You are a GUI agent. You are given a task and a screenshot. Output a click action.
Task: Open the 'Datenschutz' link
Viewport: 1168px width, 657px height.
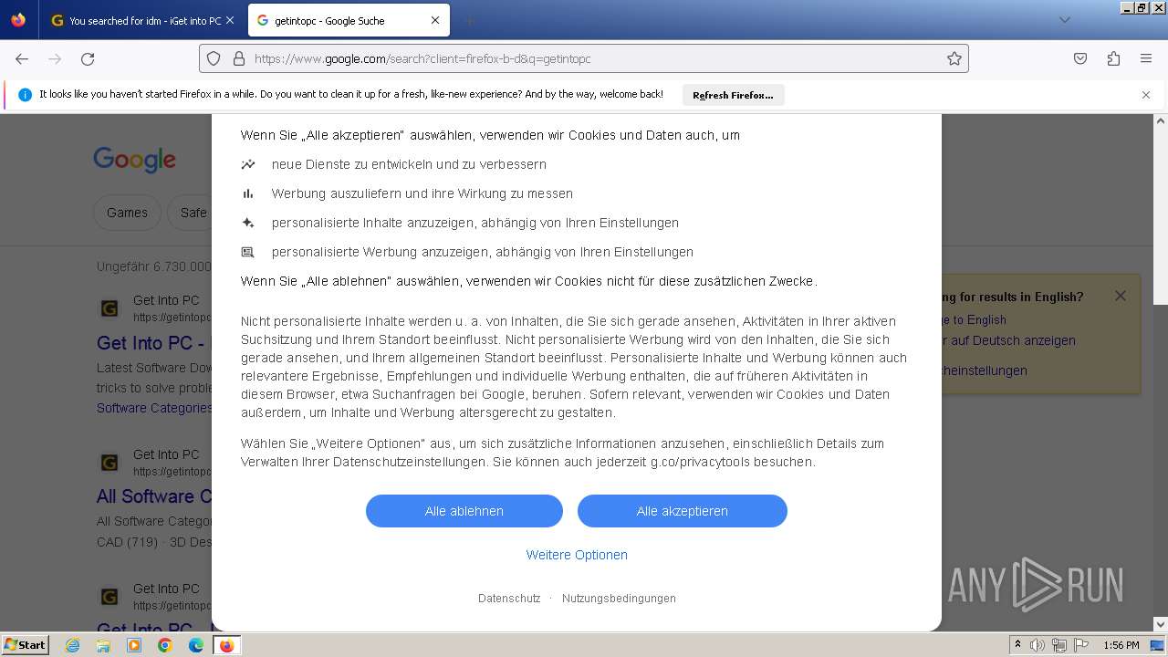pyautogui.click(x=509, y=599)
